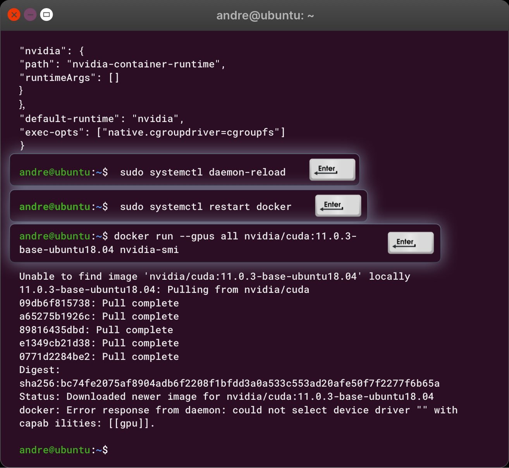509x468 pixels.
Task: Select 'docker: Error response from daemon' line
Action: [239, 410]
